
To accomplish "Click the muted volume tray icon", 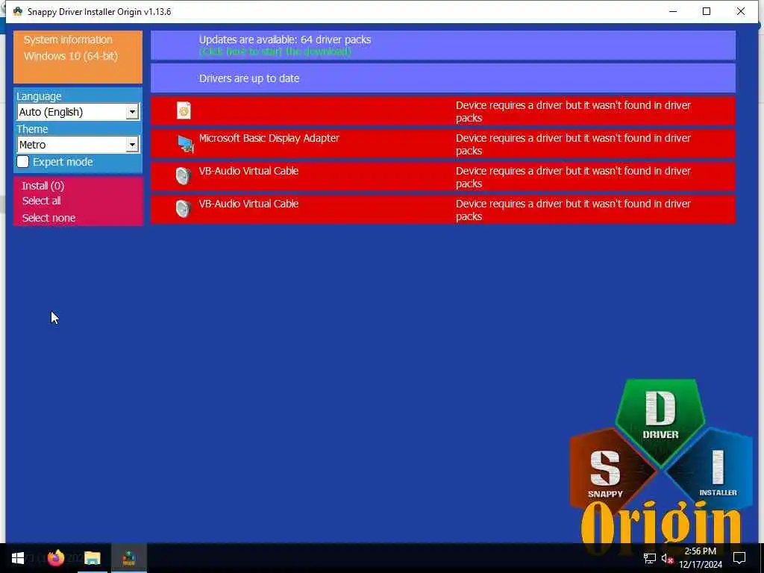I will point(668,558).
